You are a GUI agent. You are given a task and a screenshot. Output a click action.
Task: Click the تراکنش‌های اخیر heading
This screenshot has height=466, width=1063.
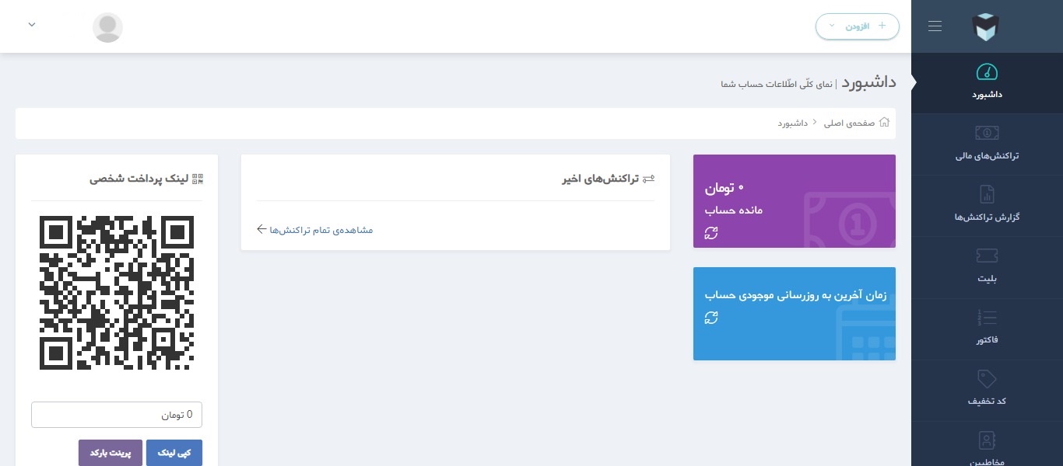click(600, 179)
